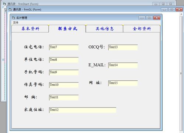Click the frmGL window title icon
The width and height of the screenshot is (184, 133).
(x=10, y=10)
